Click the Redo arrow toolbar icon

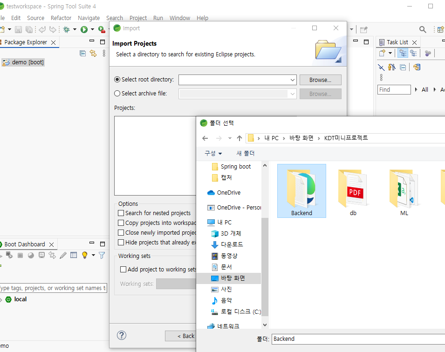(x=53, y=29)
